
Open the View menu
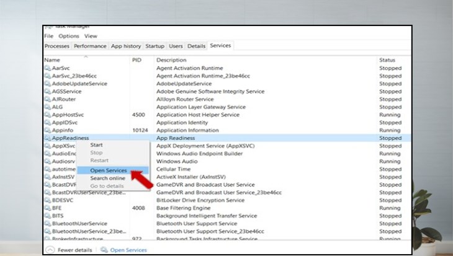tap(90, 36)
